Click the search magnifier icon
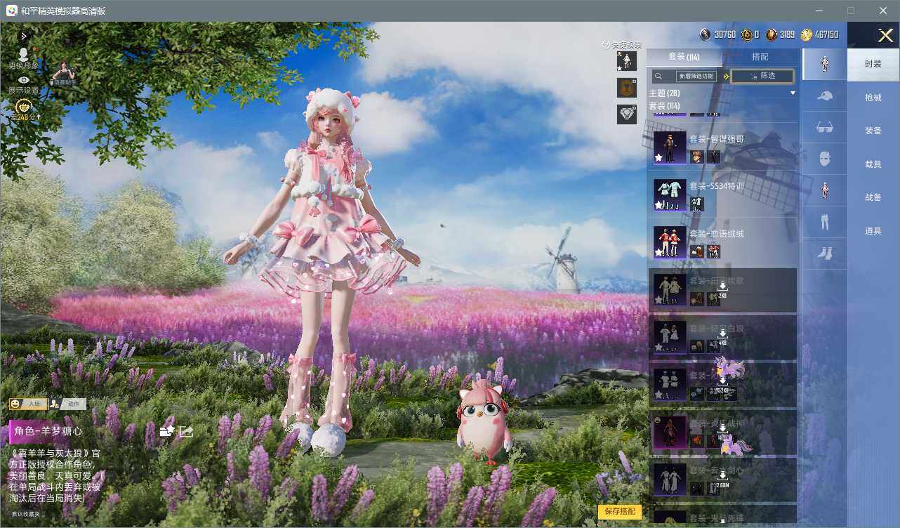This screenshot has height=528, width=900. (659, 76)
